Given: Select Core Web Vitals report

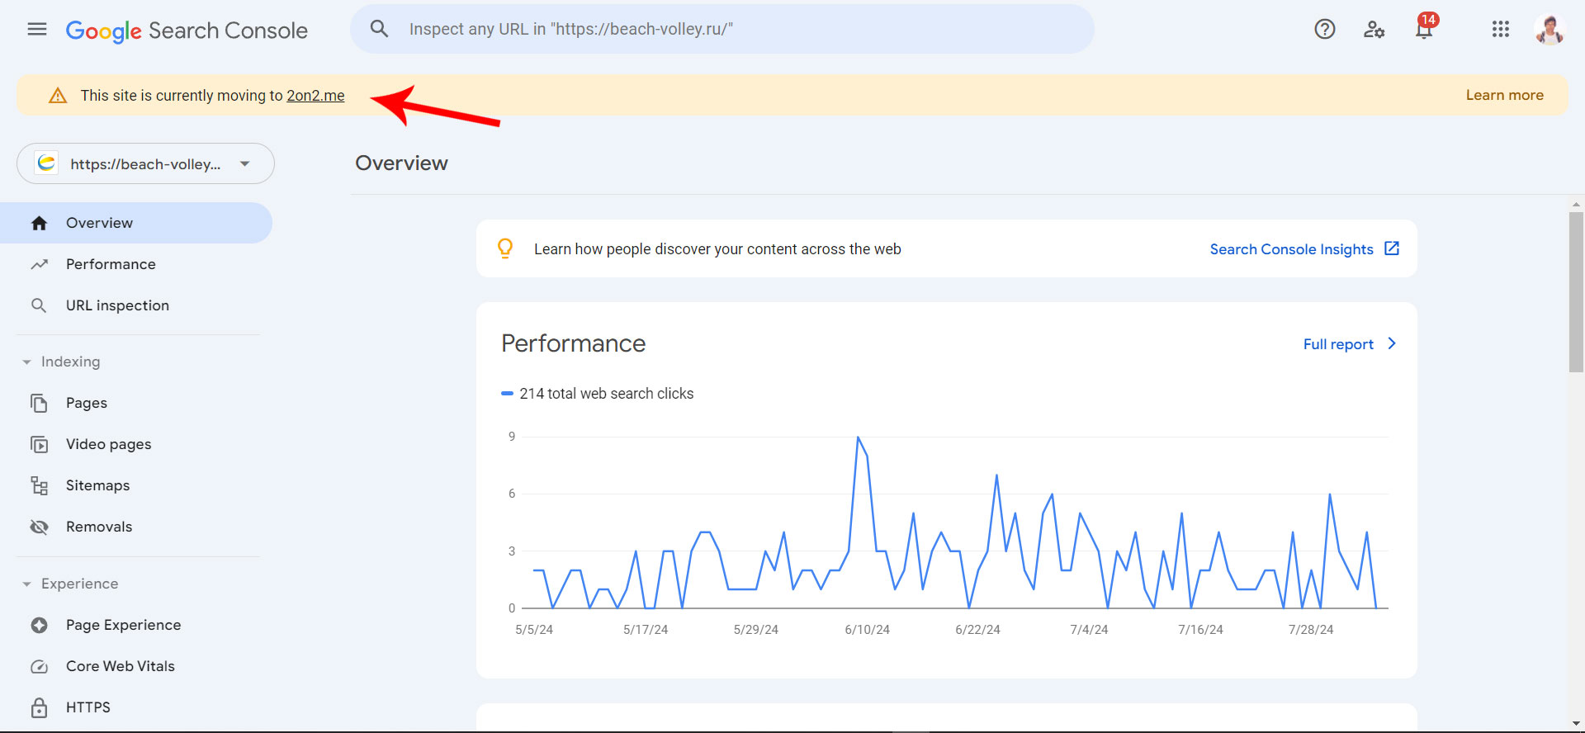Looking at the screenshot, I should coord(120,666).
